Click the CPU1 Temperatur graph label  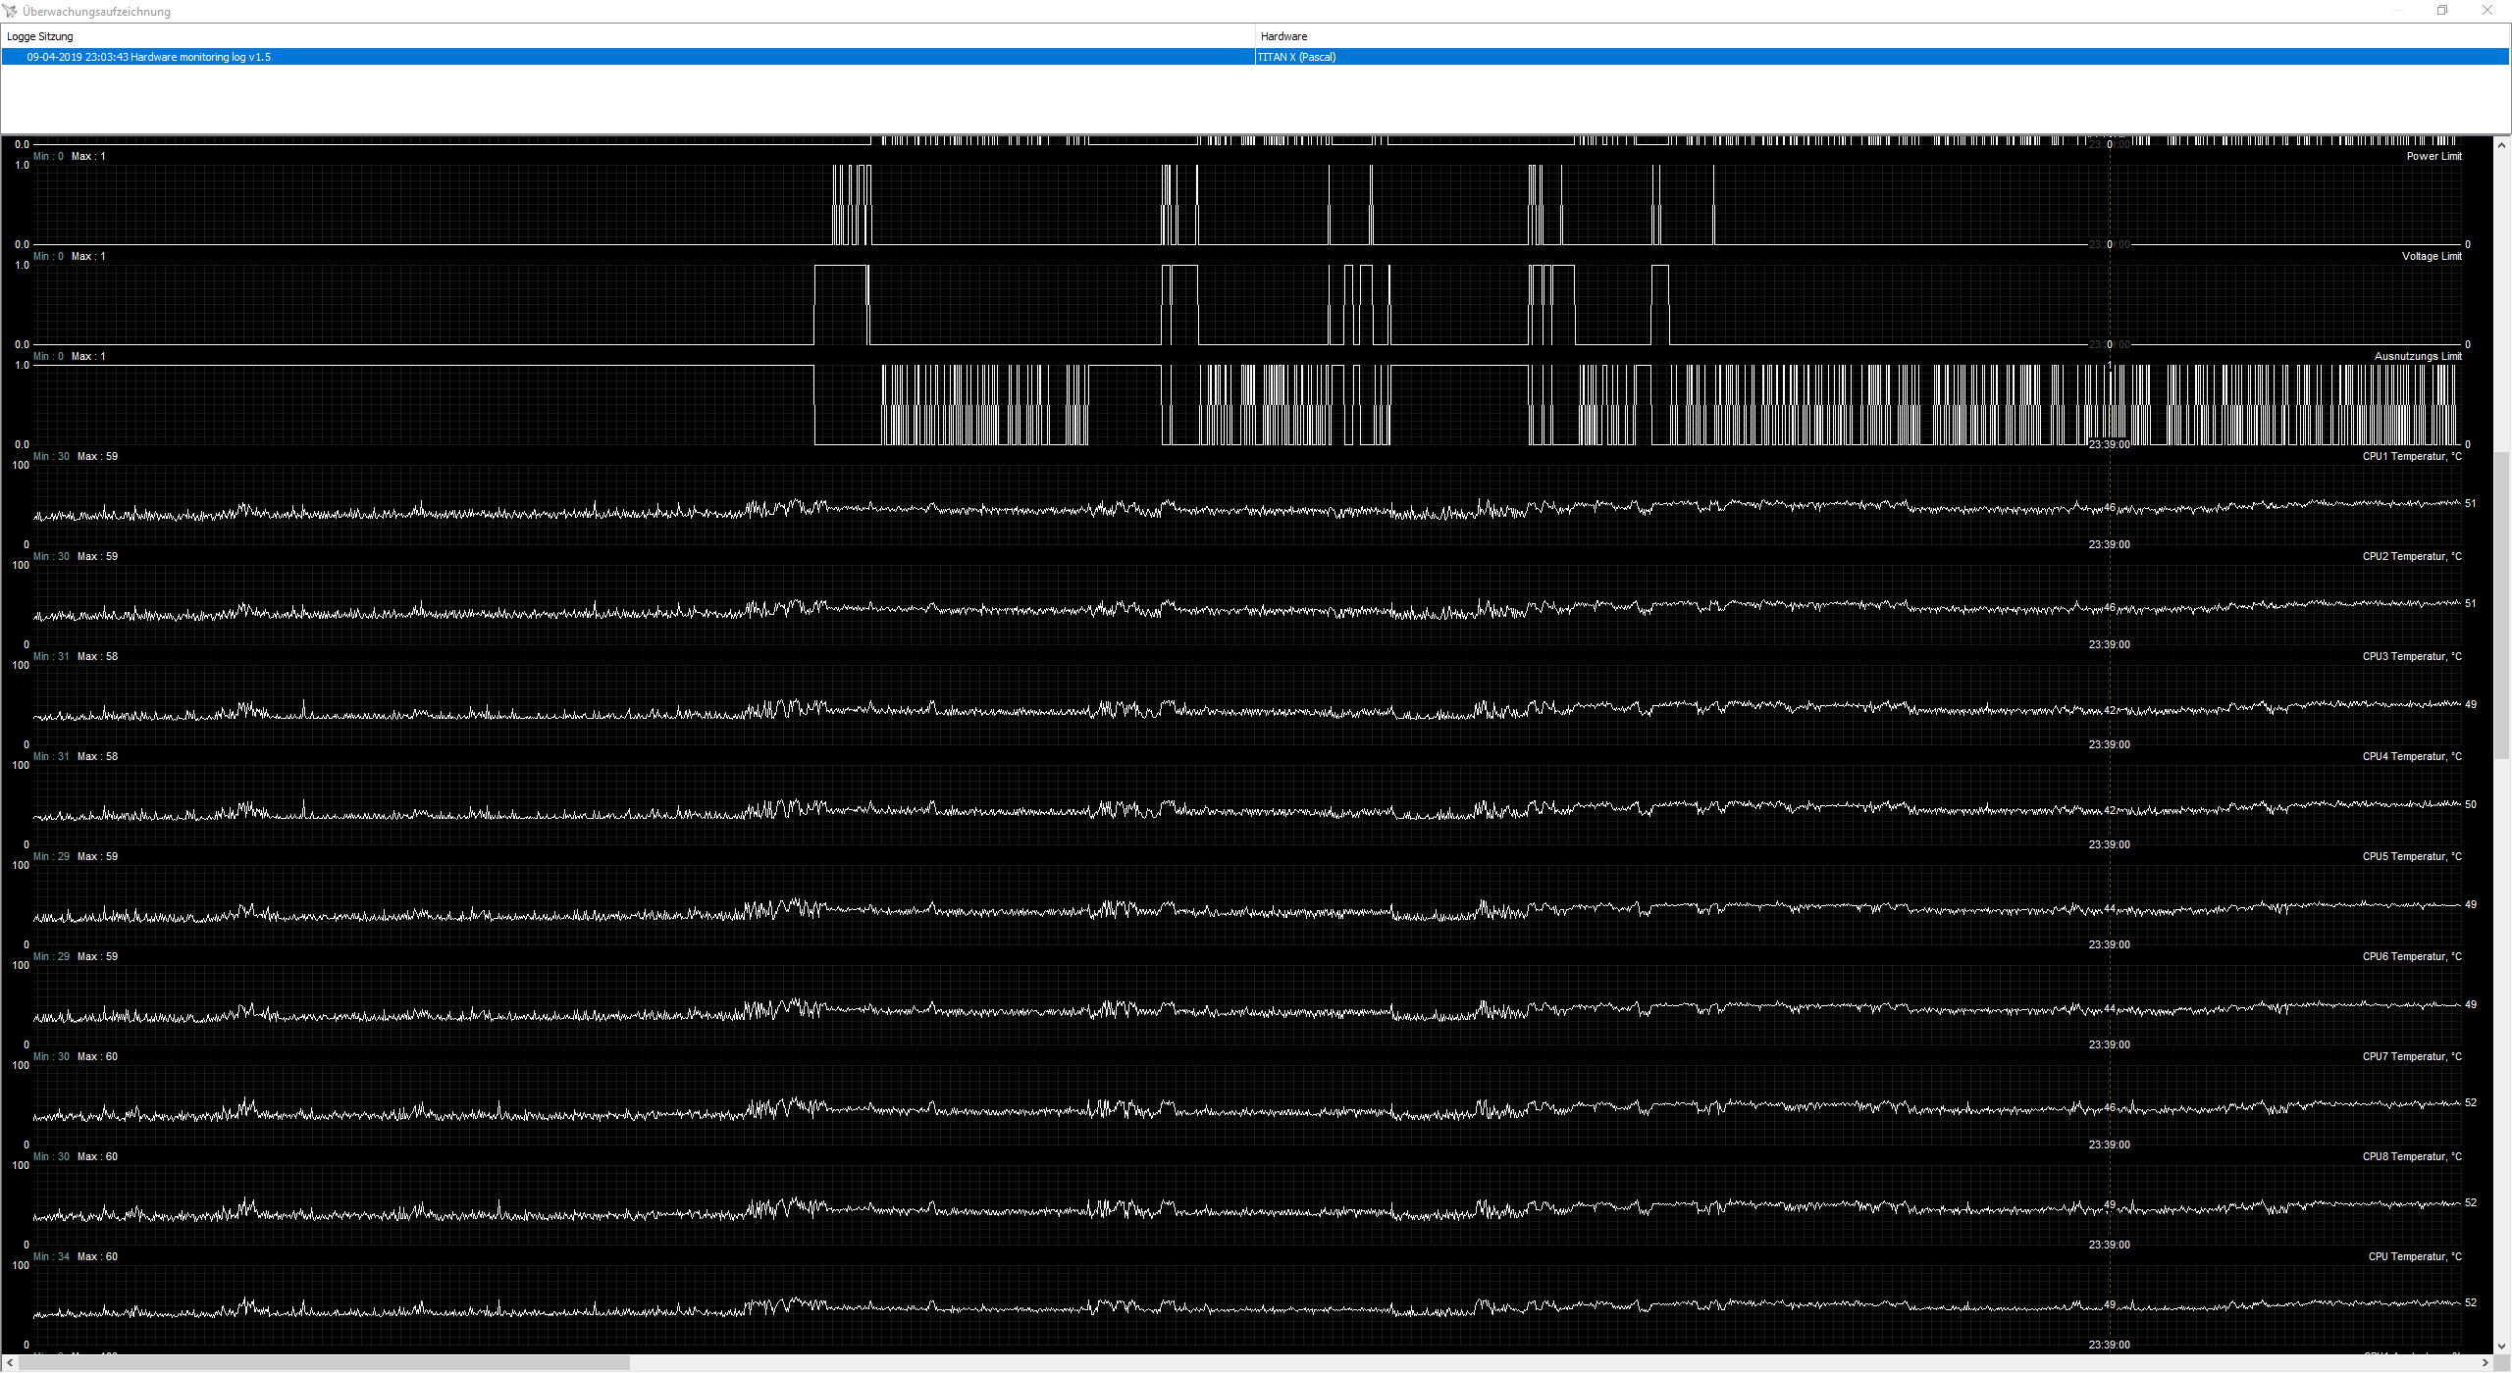pyautogui.click(x=2411, y=457)
